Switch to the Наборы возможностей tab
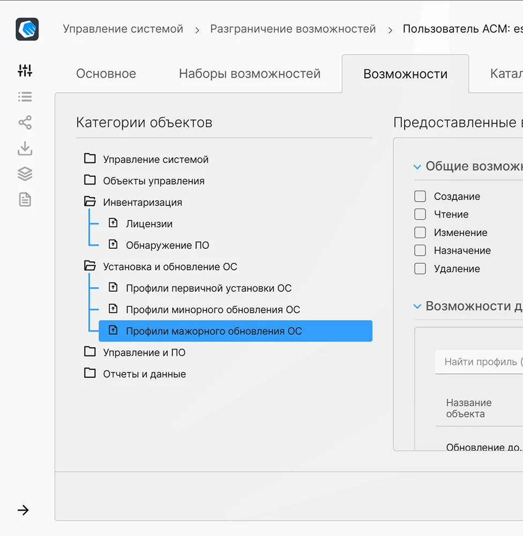Image resolution: width=523 pixels, height=536 pixels. (x=250, y=73)
